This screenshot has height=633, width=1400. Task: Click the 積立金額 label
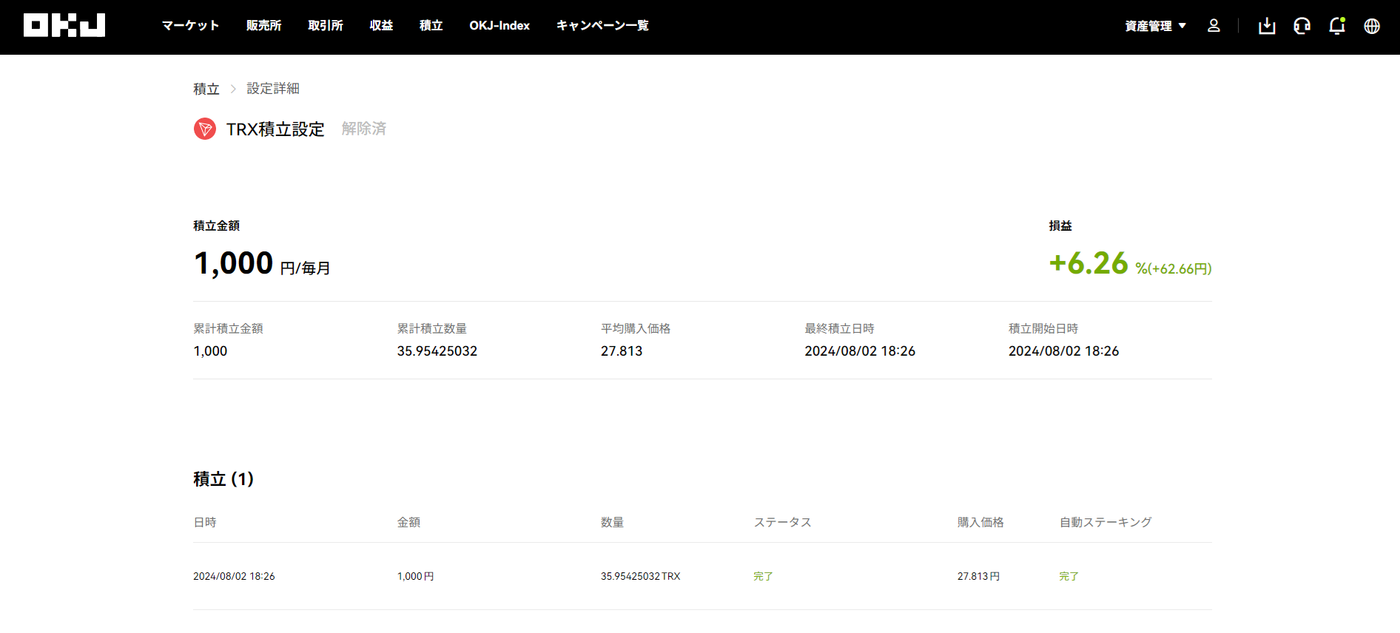(217, 226)
